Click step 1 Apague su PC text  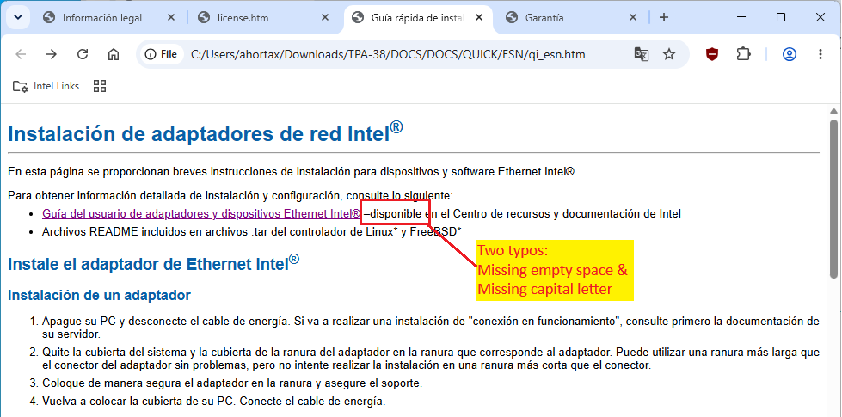[431, 328]
